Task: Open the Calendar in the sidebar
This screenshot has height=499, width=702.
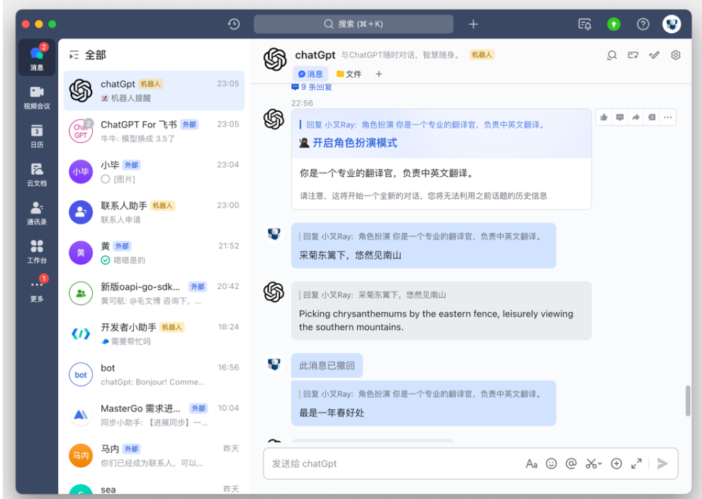Action: (37, 136)
